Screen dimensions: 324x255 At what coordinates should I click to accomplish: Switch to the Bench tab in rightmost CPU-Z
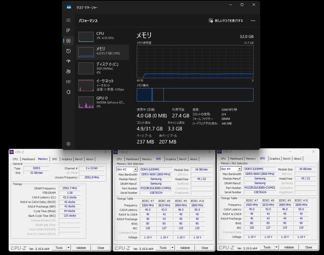pos(286,158)
